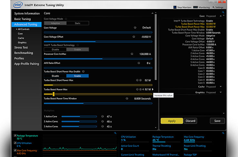
Task: Click the Intel logo in the title bar
Action: point(18,5)
